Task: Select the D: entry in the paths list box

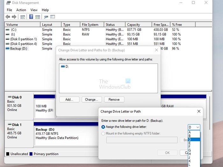Action: point(65,66)
